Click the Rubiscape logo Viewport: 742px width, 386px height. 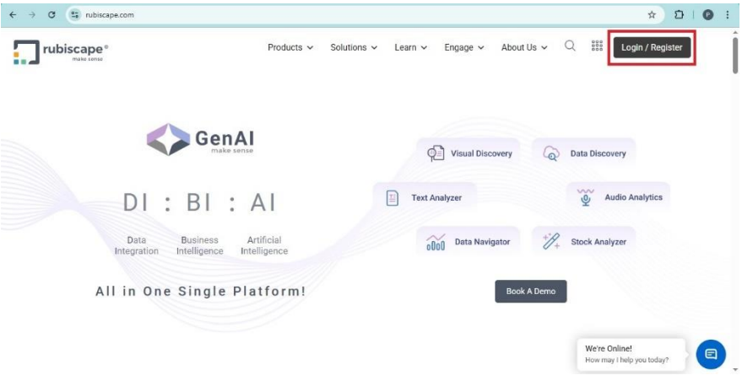pyautogui.click(x=61, y=52)
